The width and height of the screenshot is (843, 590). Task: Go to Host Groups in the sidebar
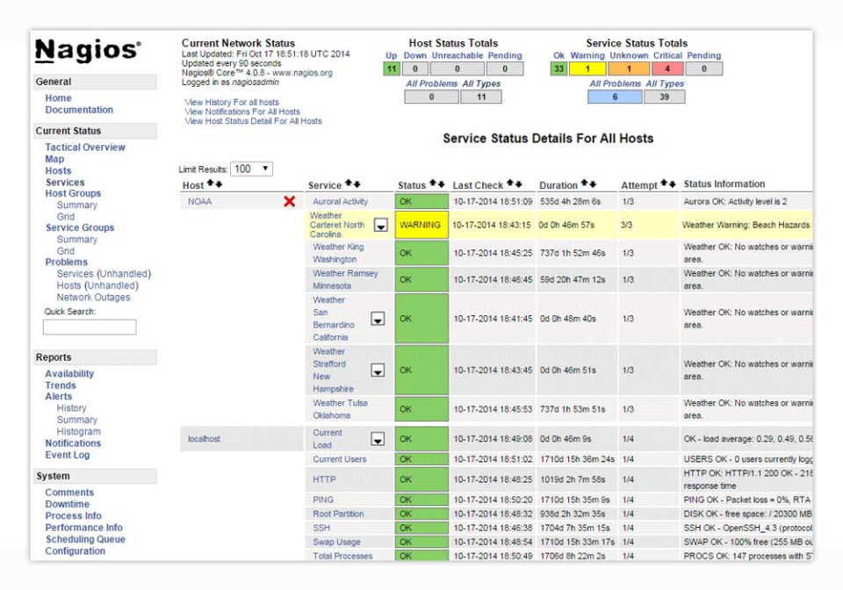click(73, 193)
